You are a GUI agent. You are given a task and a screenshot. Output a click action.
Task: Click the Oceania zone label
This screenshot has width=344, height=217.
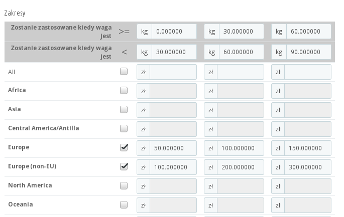point(21,204)
